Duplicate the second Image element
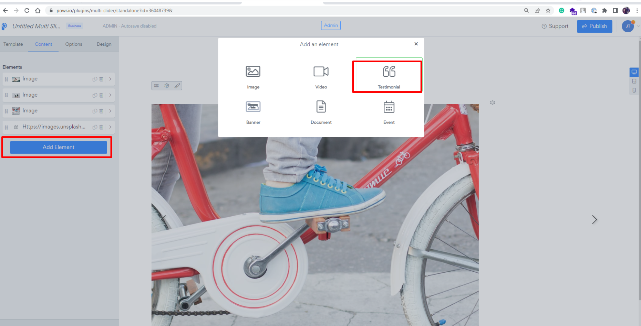The width and height of the screenshot is (641, 326). pos(95,95)
